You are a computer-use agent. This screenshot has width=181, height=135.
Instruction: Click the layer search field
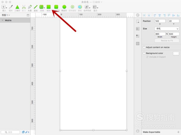click(x=10, y=132)
